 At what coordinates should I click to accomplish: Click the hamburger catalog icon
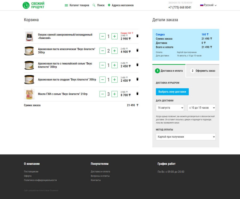66,5
